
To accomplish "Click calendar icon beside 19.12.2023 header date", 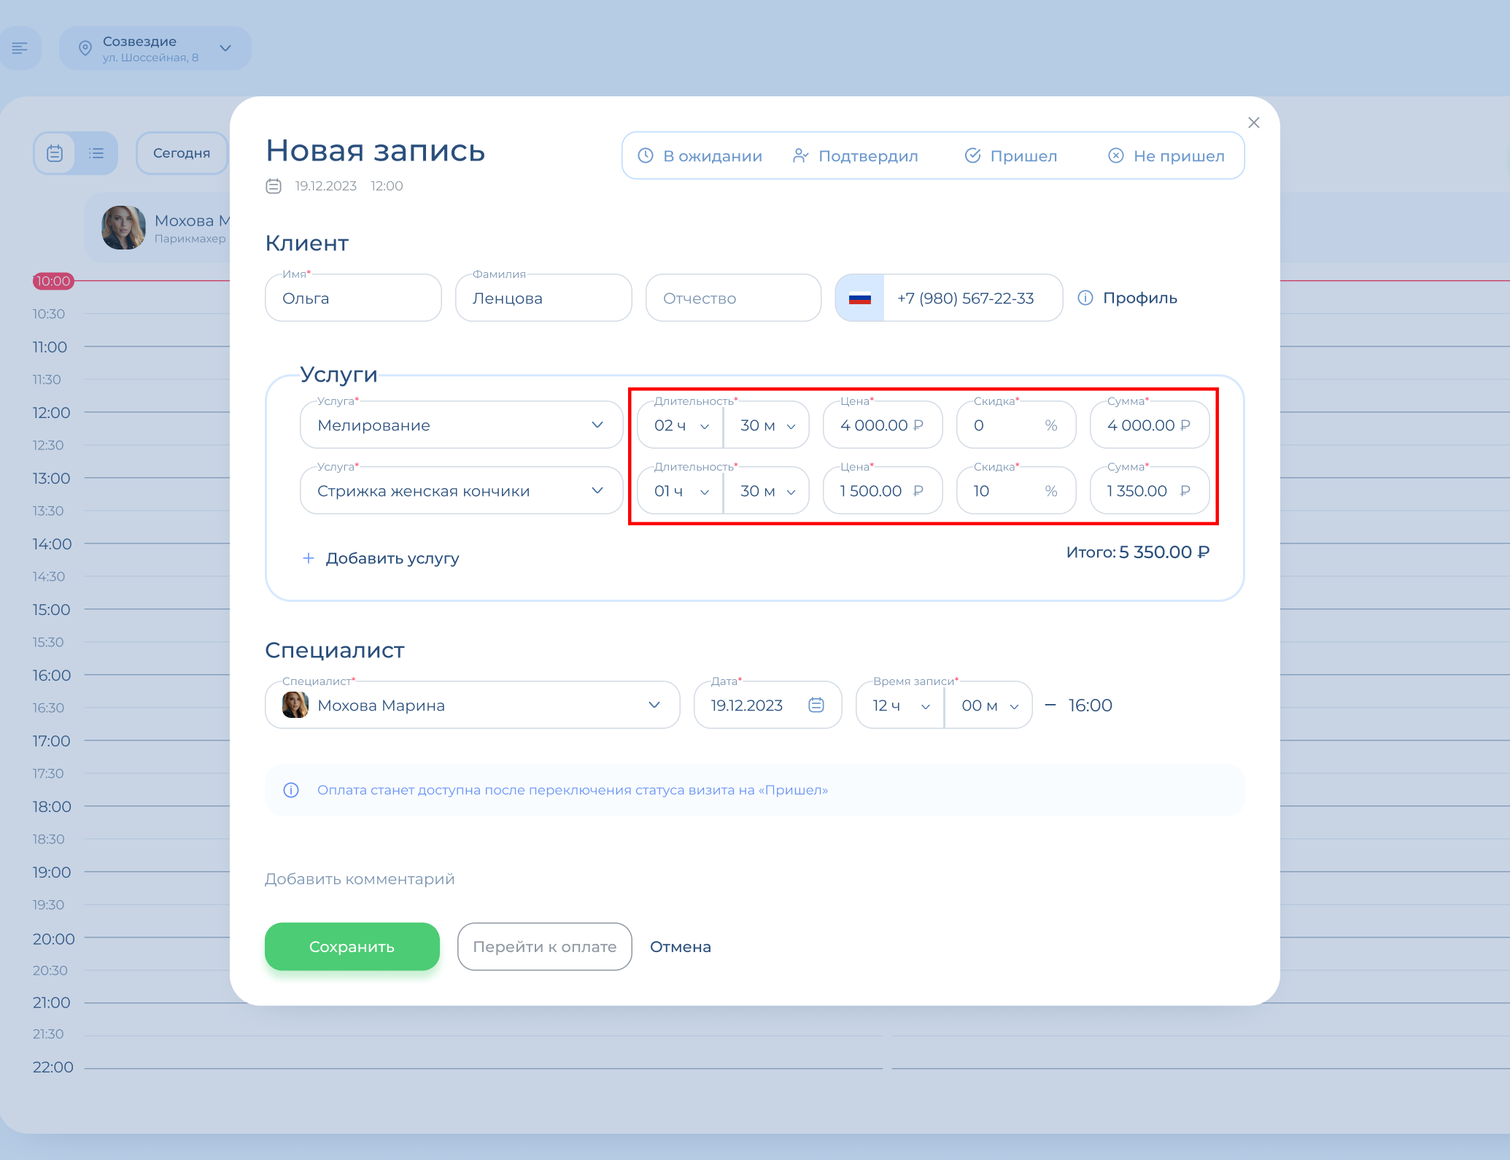I will 274,186.
